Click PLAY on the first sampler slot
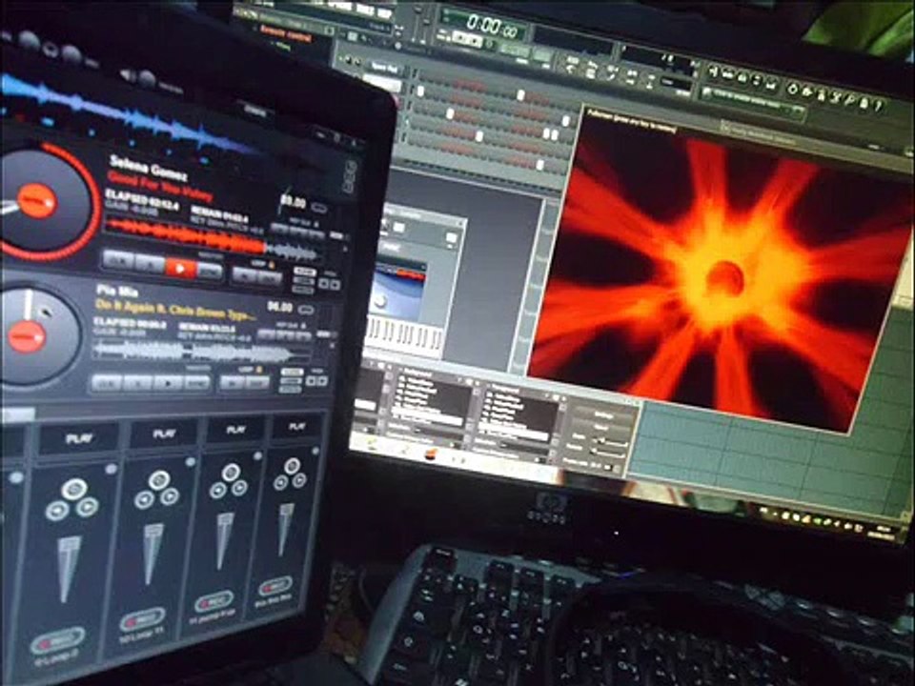 click(79, 438)
